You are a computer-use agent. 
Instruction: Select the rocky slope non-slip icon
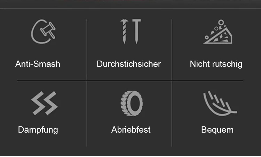[x=218, y=32]
